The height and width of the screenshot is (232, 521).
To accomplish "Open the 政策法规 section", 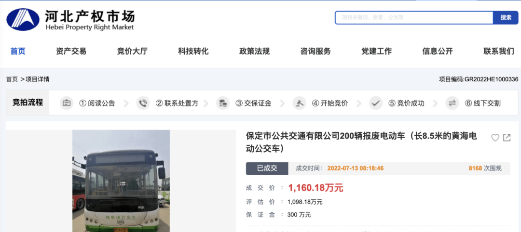I will [254, 51].
